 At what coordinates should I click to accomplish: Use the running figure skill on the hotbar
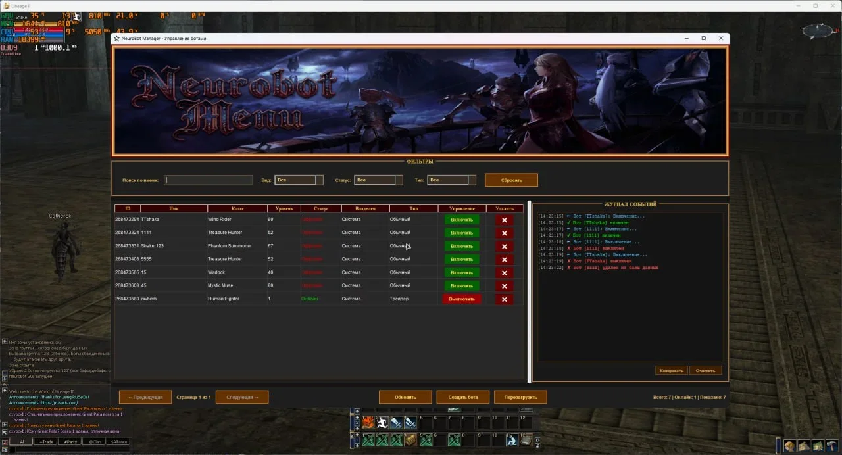pyautogui.click(x=382, y=423)
